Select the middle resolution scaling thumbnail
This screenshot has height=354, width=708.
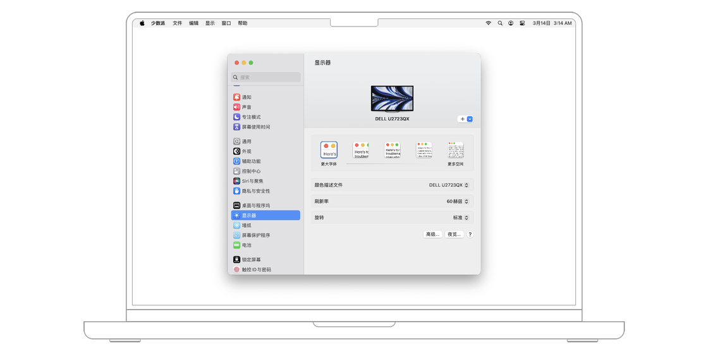393,150
